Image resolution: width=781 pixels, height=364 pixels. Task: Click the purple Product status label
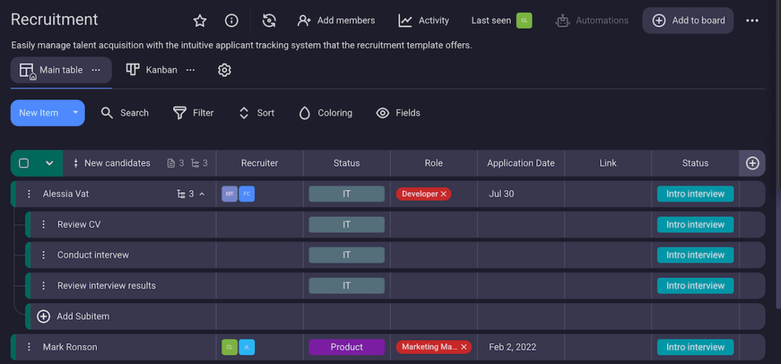click(347, 347)
